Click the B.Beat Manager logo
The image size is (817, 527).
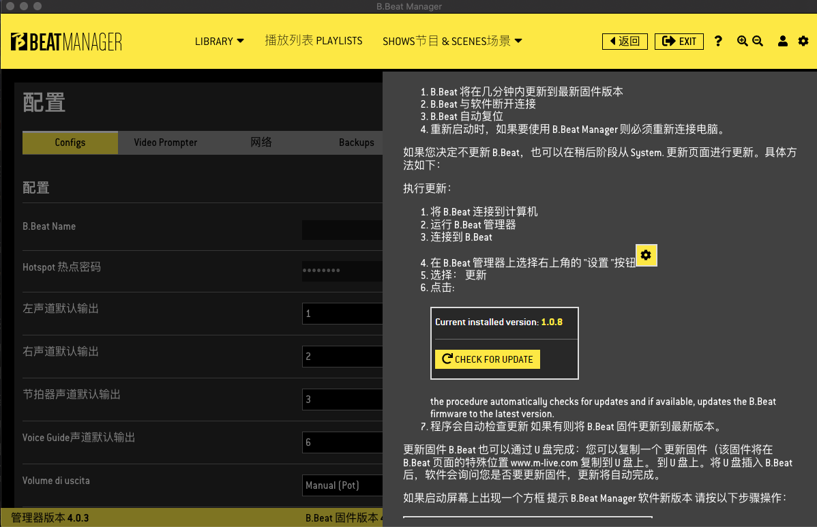click(x=66, y=42)
